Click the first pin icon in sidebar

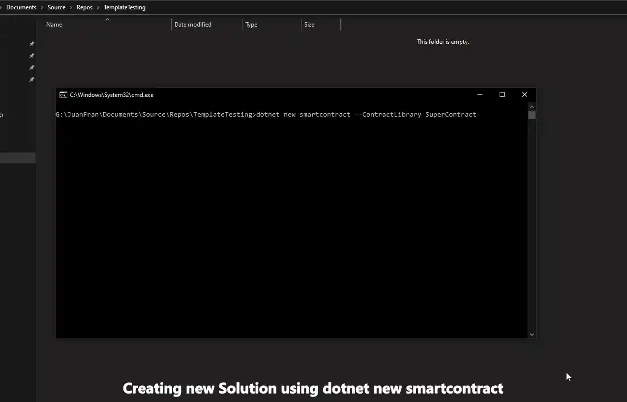(x=32, y=44)
